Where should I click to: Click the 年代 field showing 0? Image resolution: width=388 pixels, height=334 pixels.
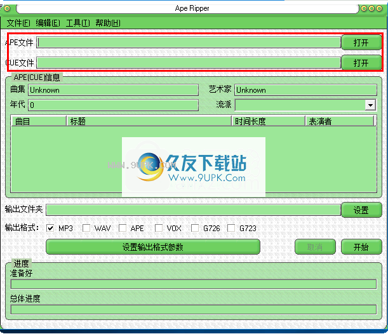(x=113, y=105)
